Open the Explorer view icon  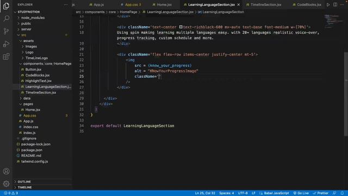pos(6,6)
